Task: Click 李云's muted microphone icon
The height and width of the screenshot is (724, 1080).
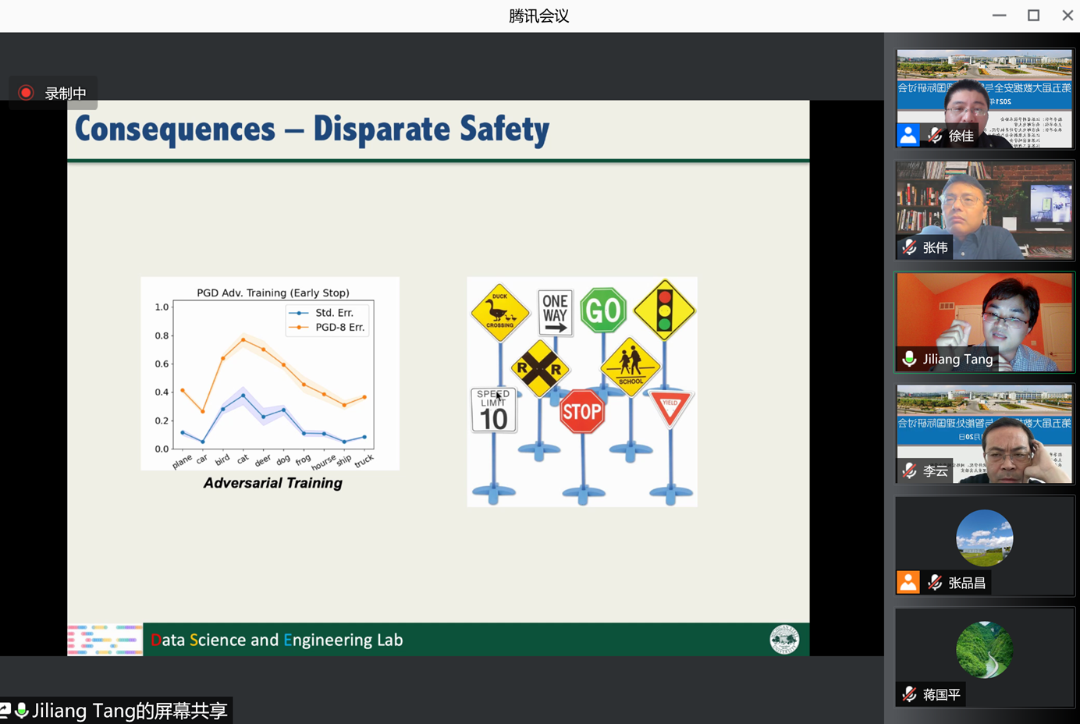Action: tap(909, 470)
